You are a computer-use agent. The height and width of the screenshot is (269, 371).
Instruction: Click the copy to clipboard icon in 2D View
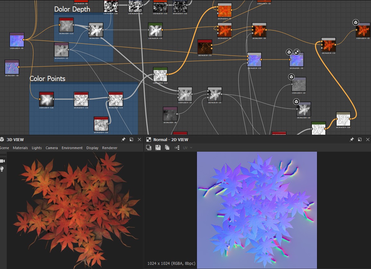(x=167, y=148)
